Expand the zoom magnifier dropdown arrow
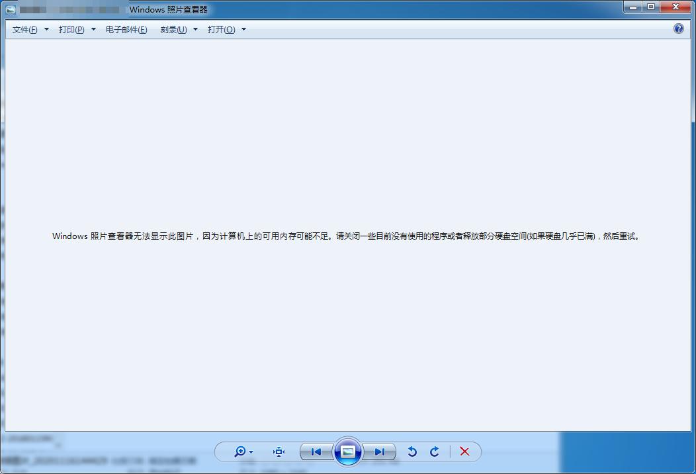Viewport: 696px width, 474px height. click(x=251, y=452)
